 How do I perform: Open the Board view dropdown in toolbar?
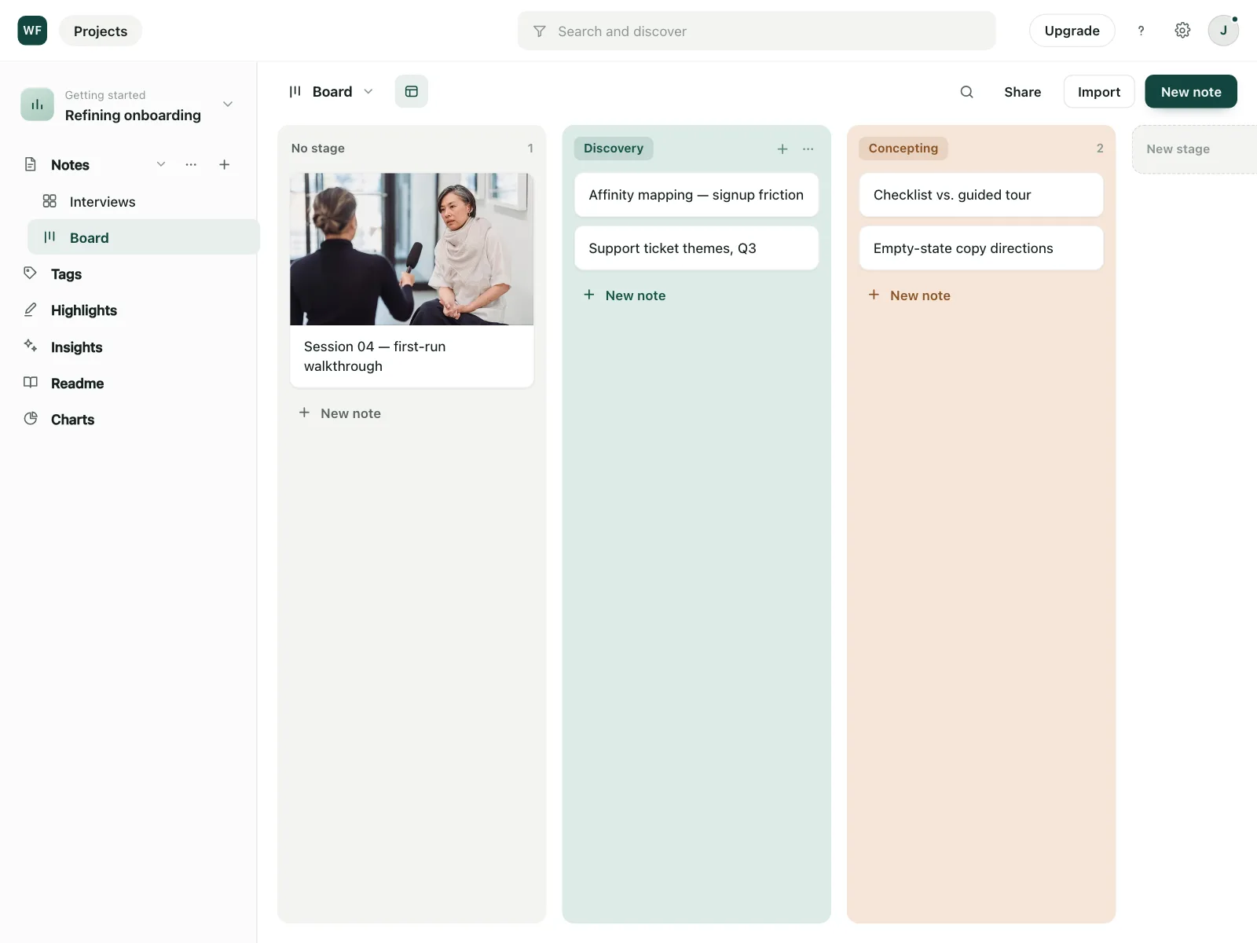tap(331, 92)
